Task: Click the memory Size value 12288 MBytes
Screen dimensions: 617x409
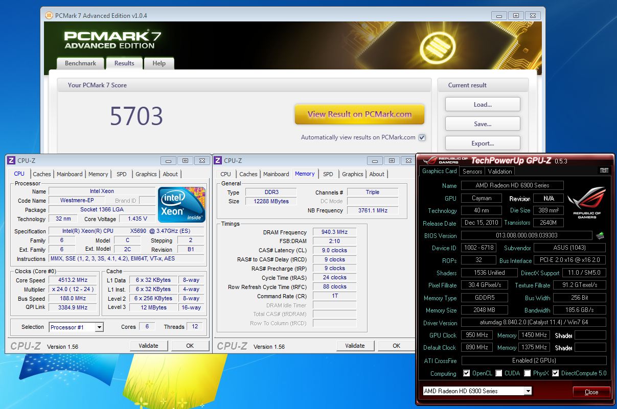Action: tap(271, 201)
